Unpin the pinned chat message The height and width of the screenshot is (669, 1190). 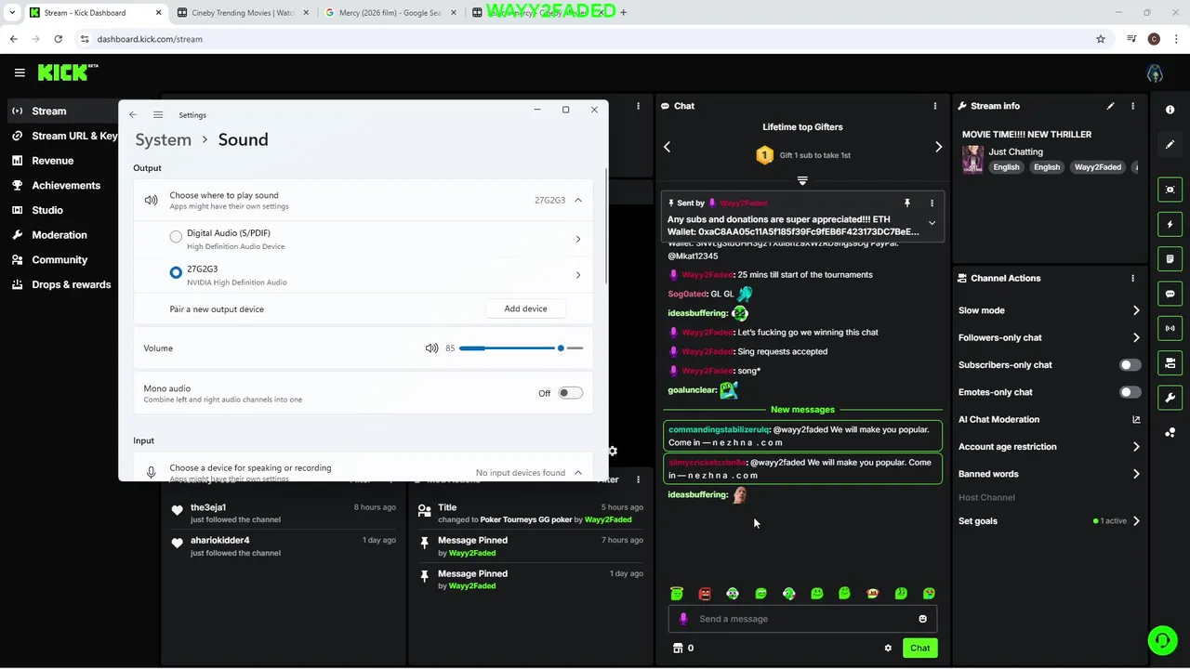(907, 203)
